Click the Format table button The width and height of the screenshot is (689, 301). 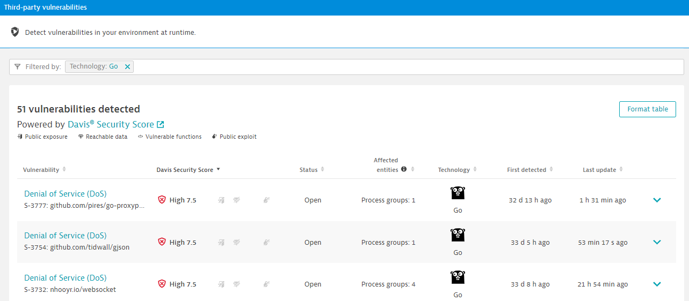(648, 109)
